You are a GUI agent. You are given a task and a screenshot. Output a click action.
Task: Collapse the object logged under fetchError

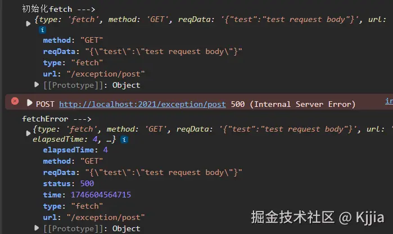tap(29, 133)
